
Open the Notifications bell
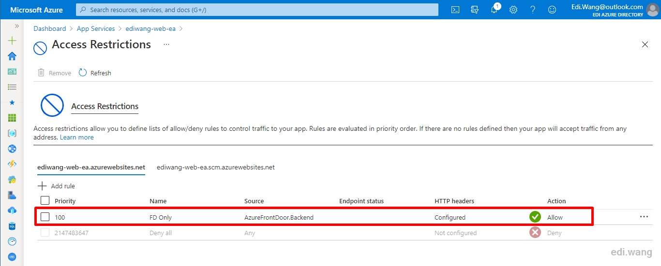pos(495,9)
